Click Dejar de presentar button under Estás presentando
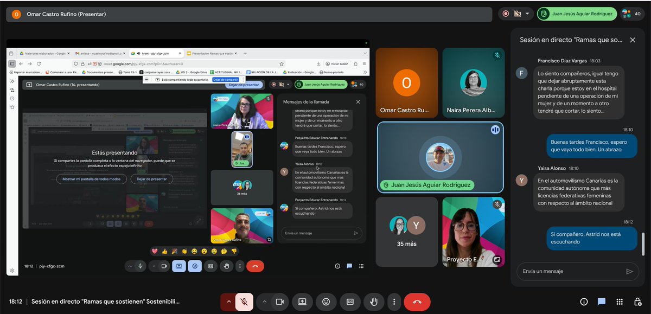 click(151, 179)
